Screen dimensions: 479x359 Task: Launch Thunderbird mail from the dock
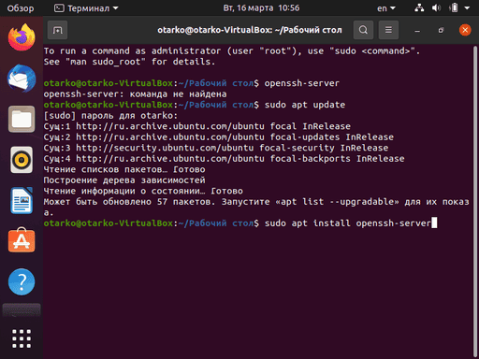(x=22, y=79)
